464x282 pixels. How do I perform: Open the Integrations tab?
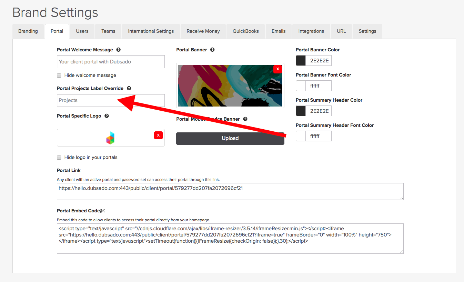[311, 31]
